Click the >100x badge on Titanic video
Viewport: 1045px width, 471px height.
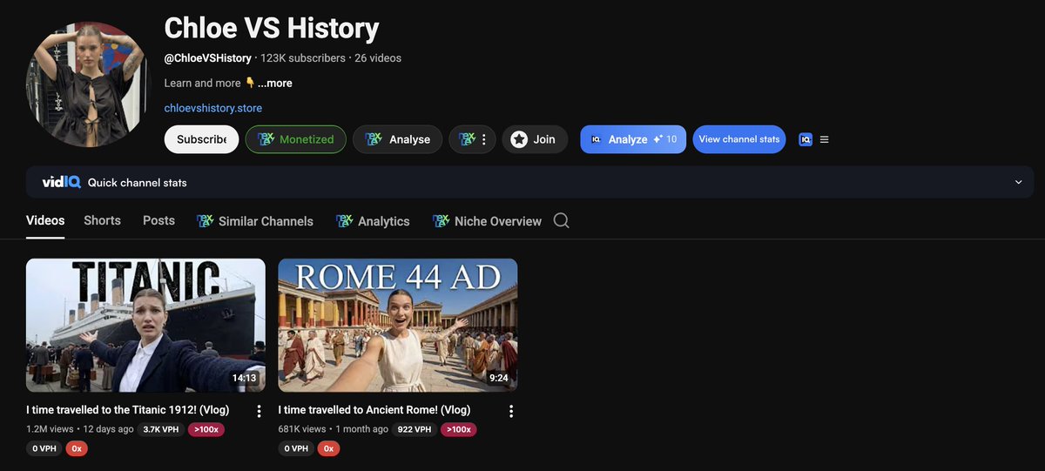206,429
